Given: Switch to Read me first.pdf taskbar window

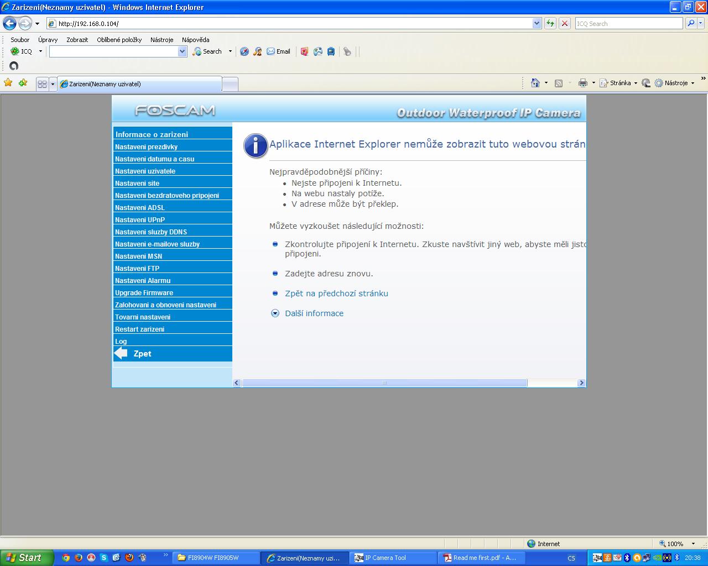Looking at the screenshot, I should 481,558.
